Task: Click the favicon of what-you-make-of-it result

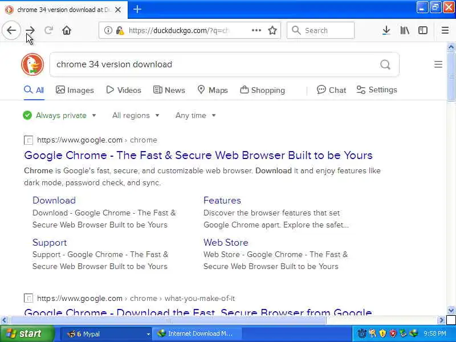Action: tap(28, 298)
